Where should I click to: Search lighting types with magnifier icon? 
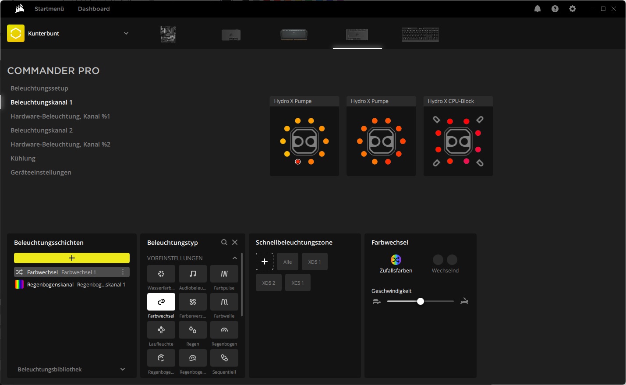click(x=224, y=242)
